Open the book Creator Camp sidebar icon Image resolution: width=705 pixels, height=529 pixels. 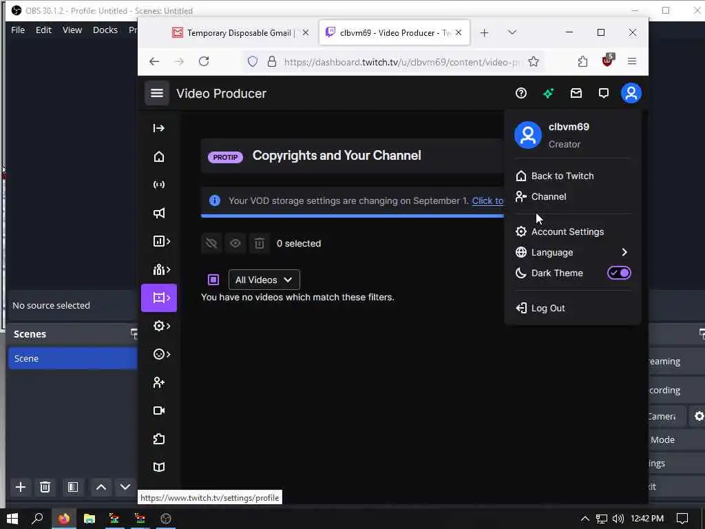(x=159, y=468)
